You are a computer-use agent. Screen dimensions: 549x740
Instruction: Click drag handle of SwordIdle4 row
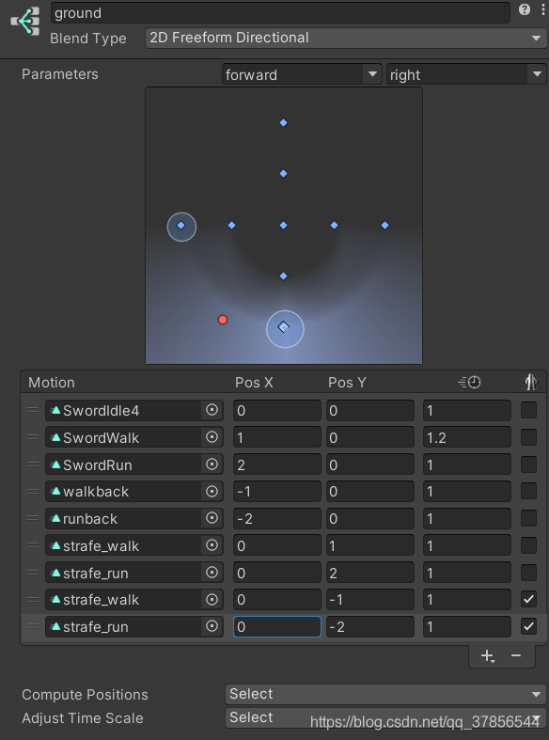(x=33, y=410)
